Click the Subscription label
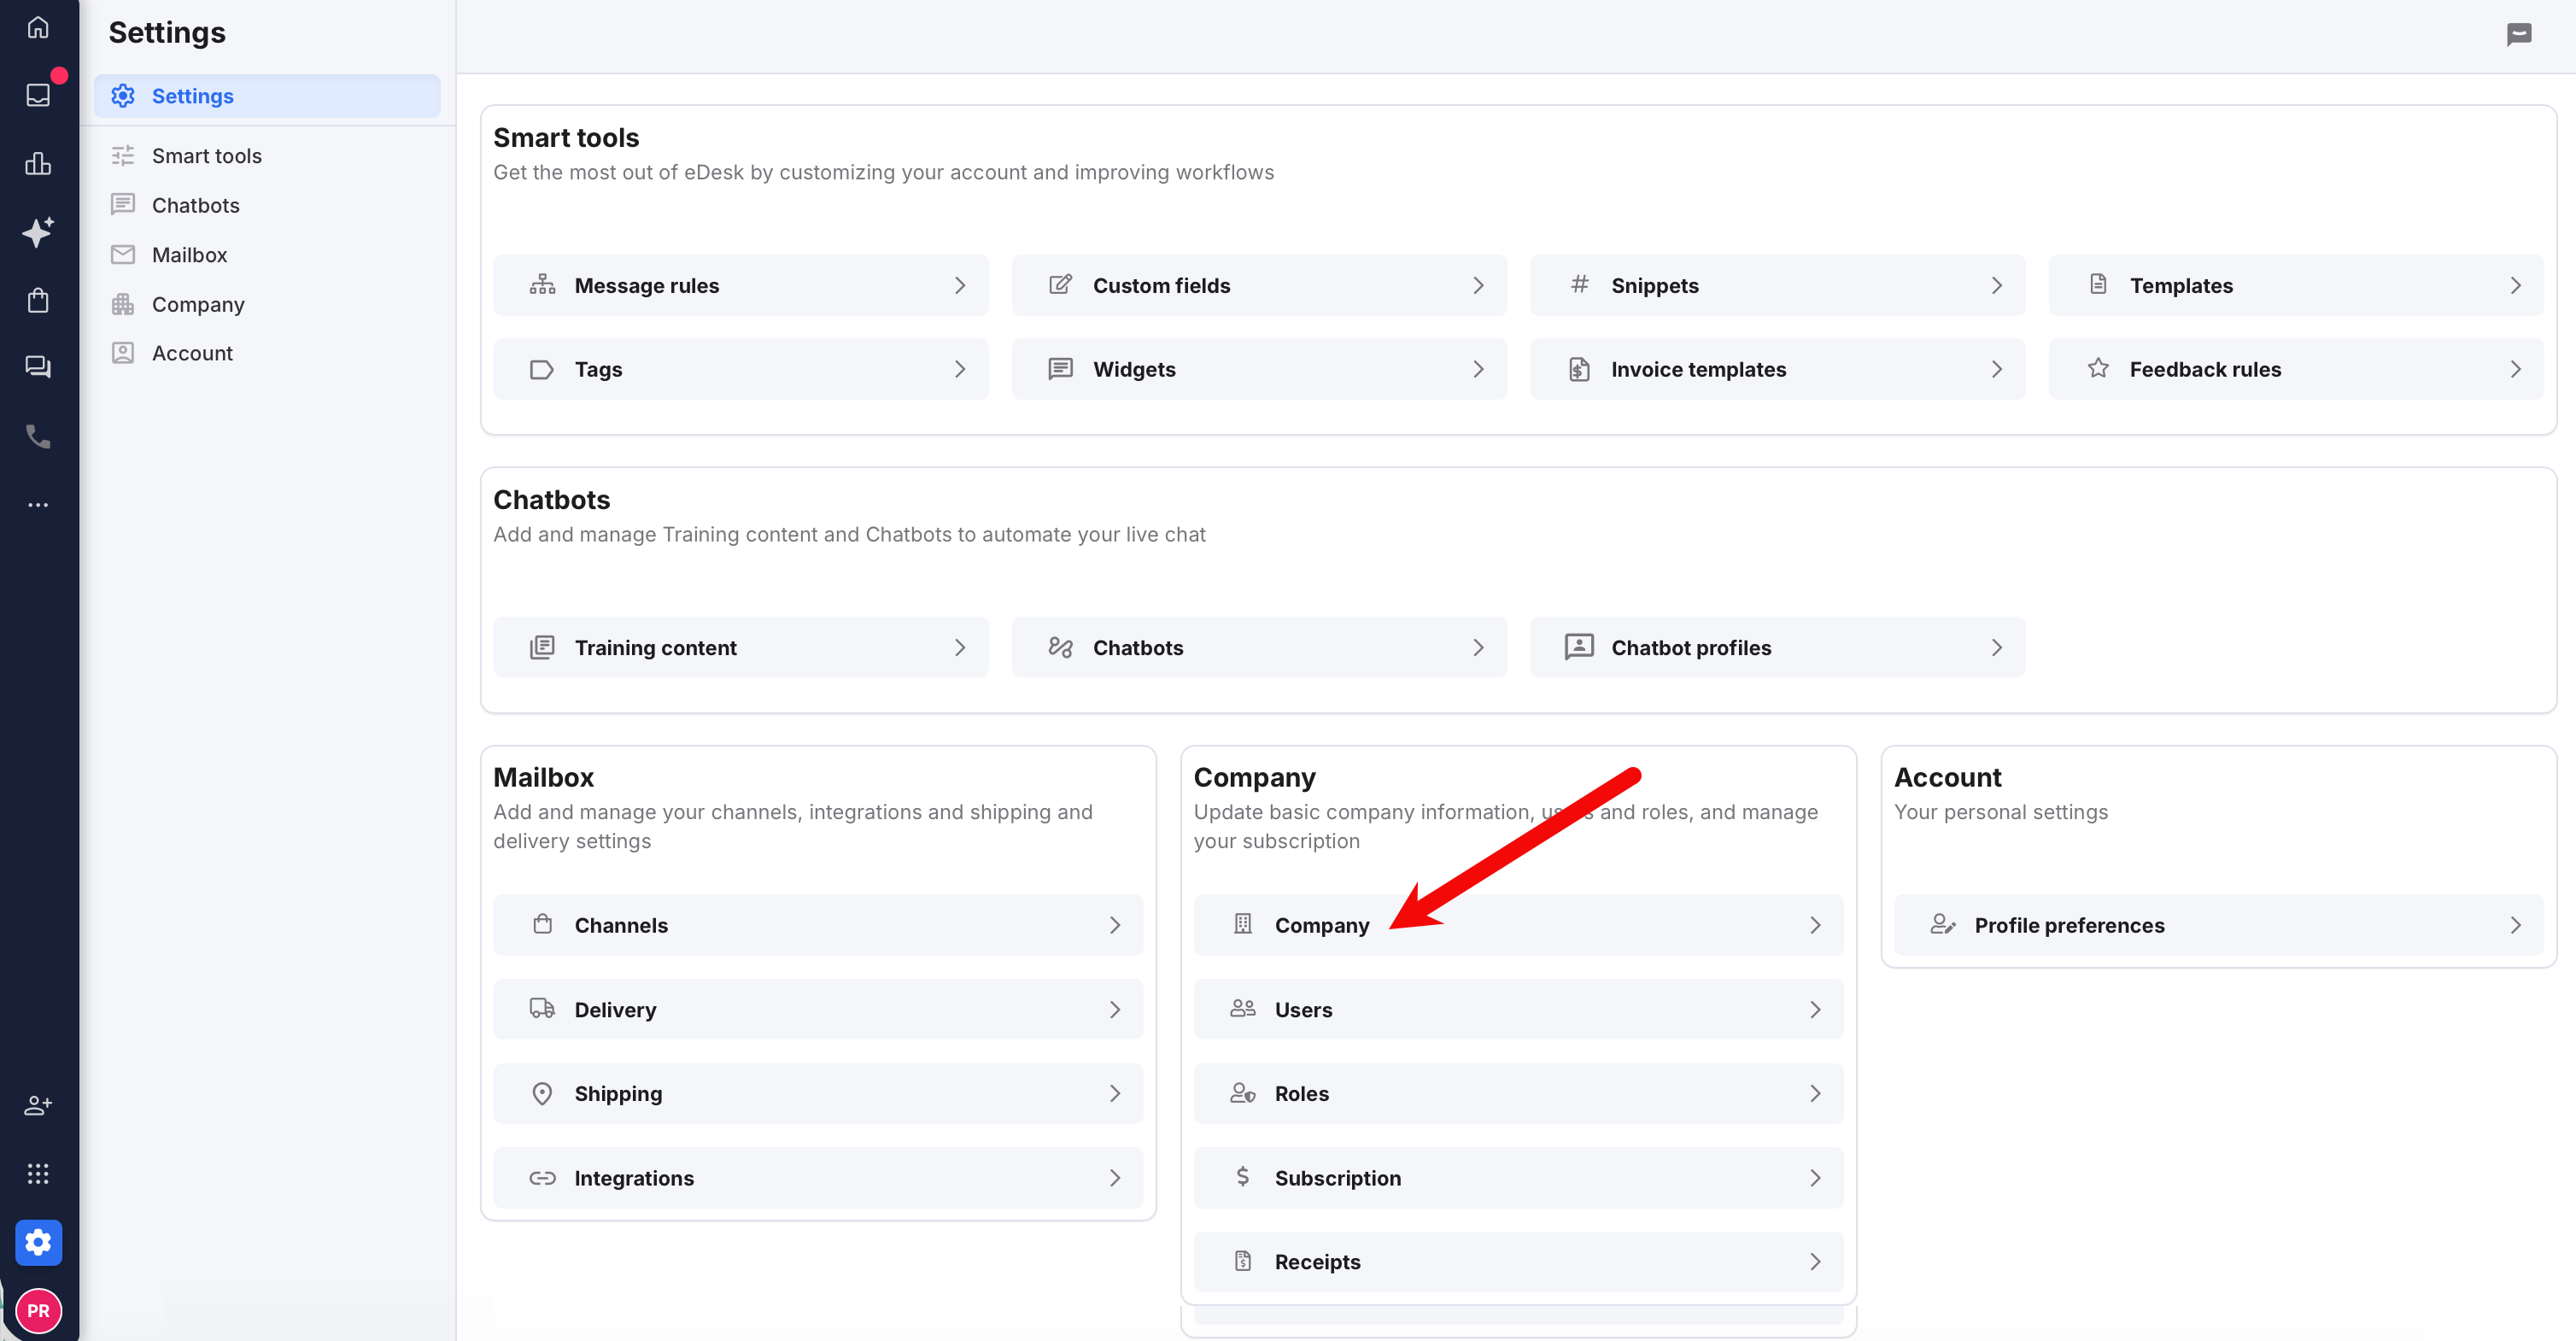This screenshot has height=1341, width=2576. (x=1338, y=1178)
